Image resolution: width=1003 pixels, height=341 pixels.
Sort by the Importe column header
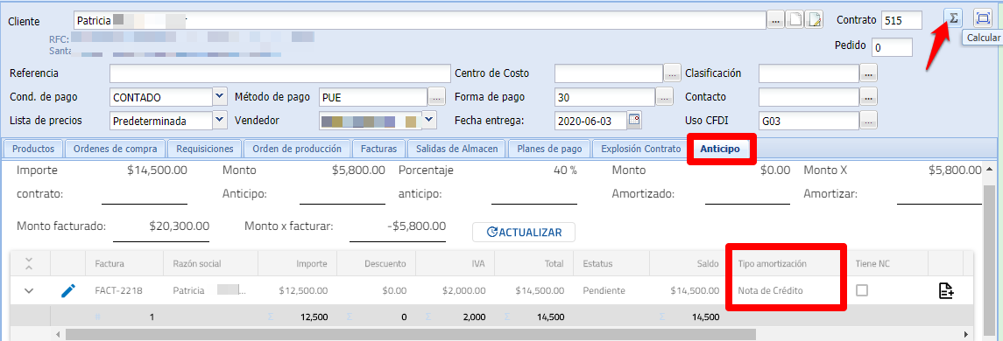(298, 263)
